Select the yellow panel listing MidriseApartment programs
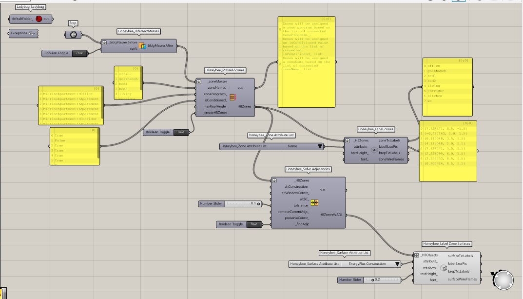The width and height of the screenshot is (523, 299). [71, 106]
